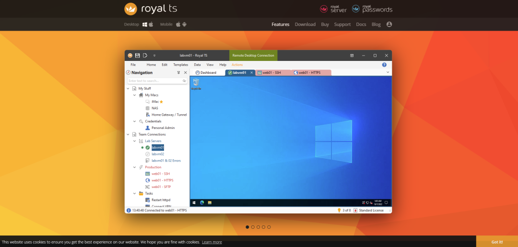This screenshot has width=518, height=247.
Task: Open the user account profile icon
Action: [389, 24]
